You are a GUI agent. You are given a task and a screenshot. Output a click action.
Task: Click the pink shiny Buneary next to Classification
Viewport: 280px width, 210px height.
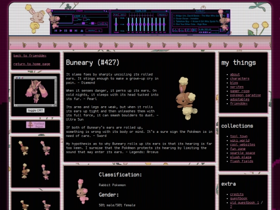coord(82,191)
